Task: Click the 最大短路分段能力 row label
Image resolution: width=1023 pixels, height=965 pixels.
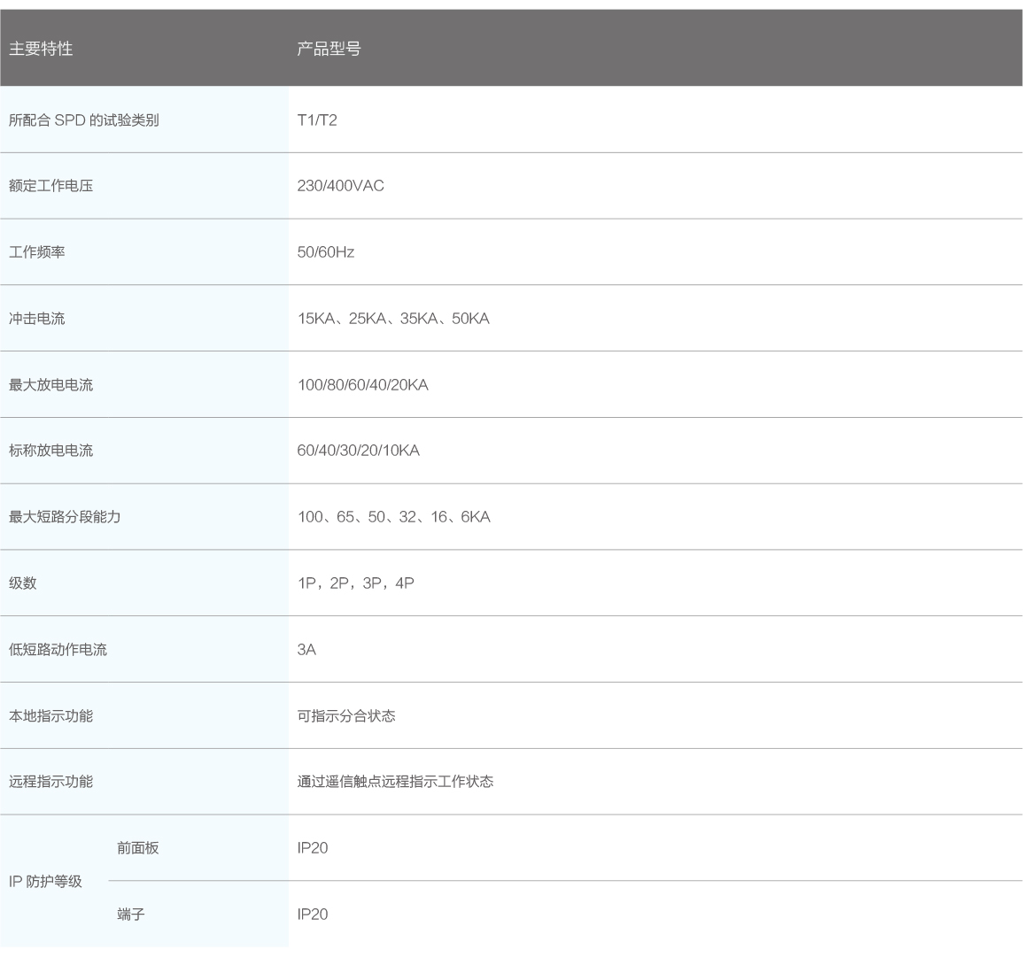Action: pyautogui.click(x=65, y=517)
